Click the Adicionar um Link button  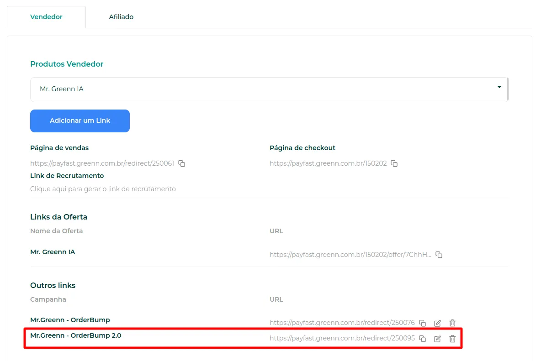click(80, 121)
